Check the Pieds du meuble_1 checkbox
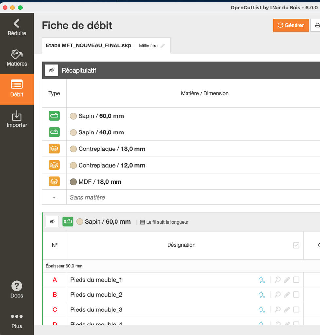The width and height of the screenshot is (320, 335). pyautogui.click(x=296, y=280)
